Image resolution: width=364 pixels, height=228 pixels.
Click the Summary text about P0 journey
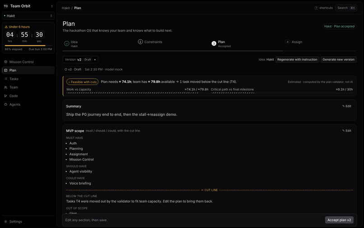tap(121, 114)
